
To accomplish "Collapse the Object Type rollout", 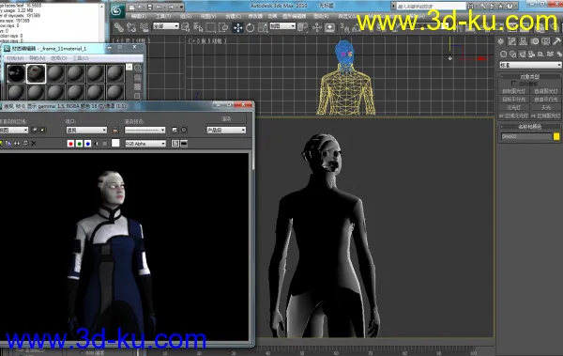I will [529, 77].
